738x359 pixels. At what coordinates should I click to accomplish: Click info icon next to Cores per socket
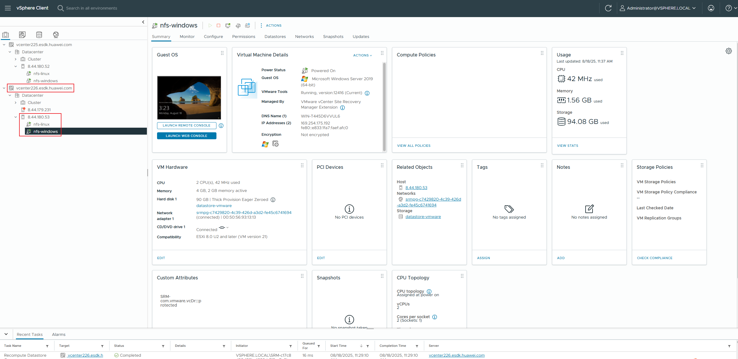[x=435, y=317]
